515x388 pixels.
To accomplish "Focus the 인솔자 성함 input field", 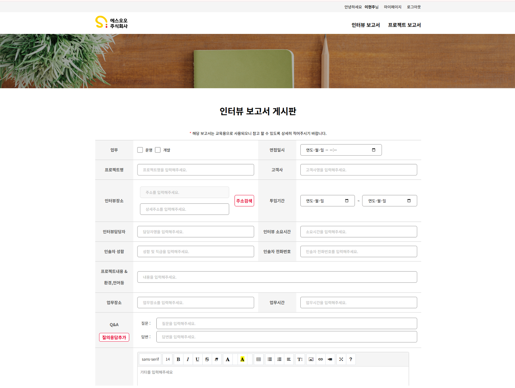I will tap(196, 252).
